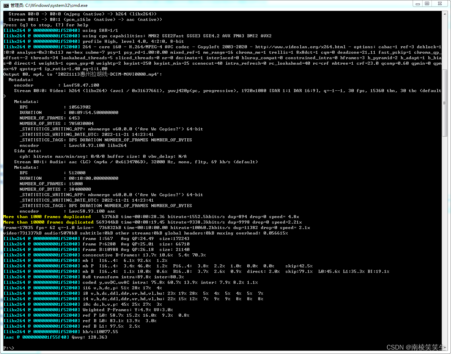Image resolution: width=451 pixels, height=354 pixels.
Task: Click the 'encoder : Lavc58.93.100 aac' line
Action: [67, 211]
